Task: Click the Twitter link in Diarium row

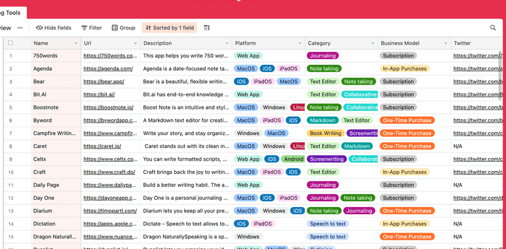Action: (x=478, y=211)
